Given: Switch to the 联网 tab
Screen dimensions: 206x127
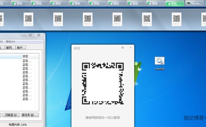Looking at the screenshot, I should pos(10,48).
